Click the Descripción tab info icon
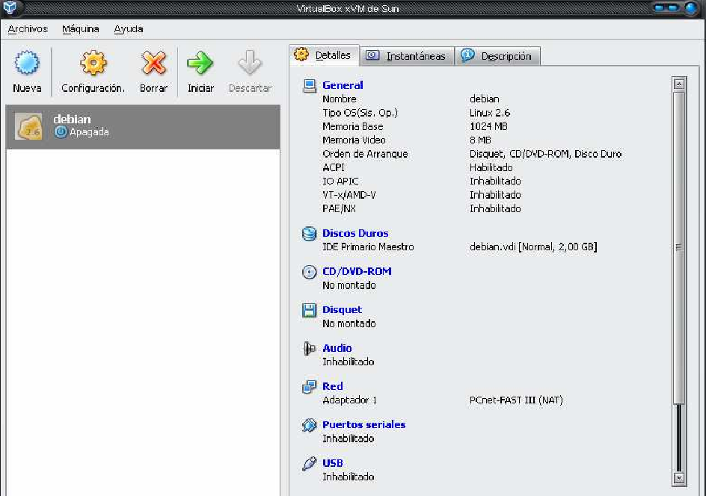706x496 pixels. (x=467, y=55)
